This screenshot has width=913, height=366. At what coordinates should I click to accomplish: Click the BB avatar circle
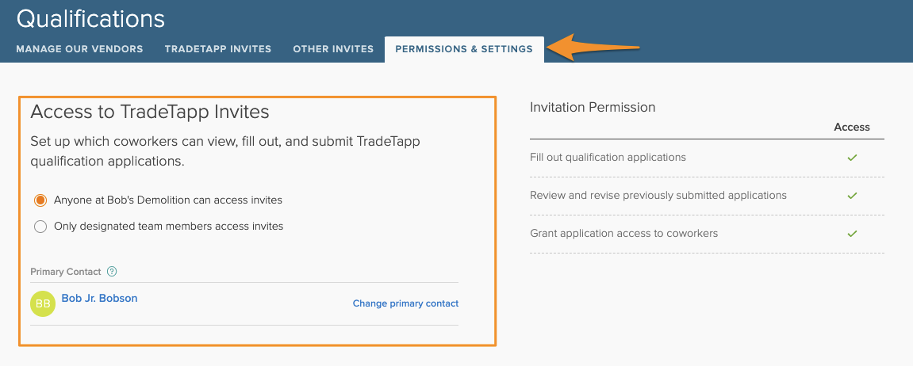tap(43, 303)
